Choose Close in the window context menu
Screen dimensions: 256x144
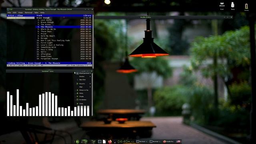(x=84, y=104)
